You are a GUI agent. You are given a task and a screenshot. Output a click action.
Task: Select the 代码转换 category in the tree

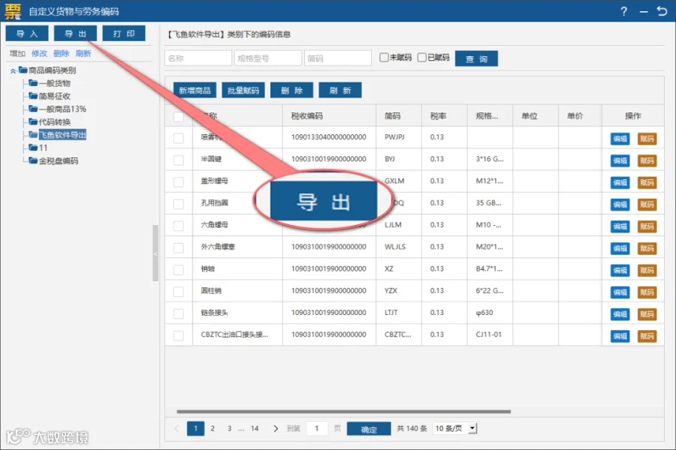(54, 121)
